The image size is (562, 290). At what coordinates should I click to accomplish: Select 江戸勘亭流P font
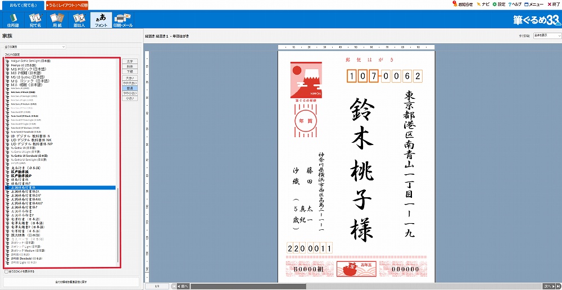point(22,176)
